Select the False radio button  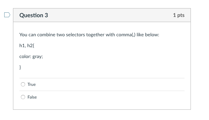23,97
